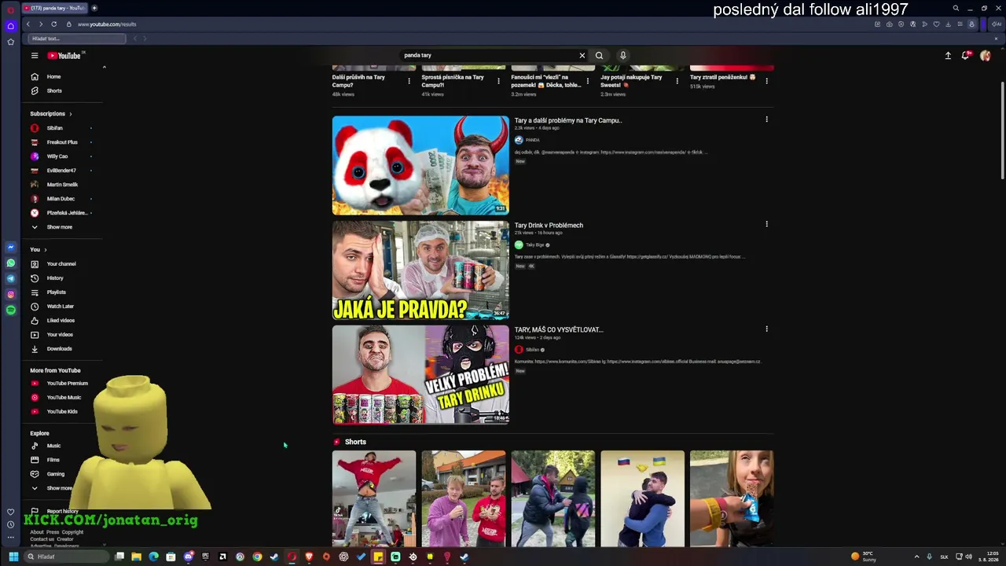Open options menu for 'Tary a další problémy' video
The image size is (1006, 566).
tap(766, 119)
